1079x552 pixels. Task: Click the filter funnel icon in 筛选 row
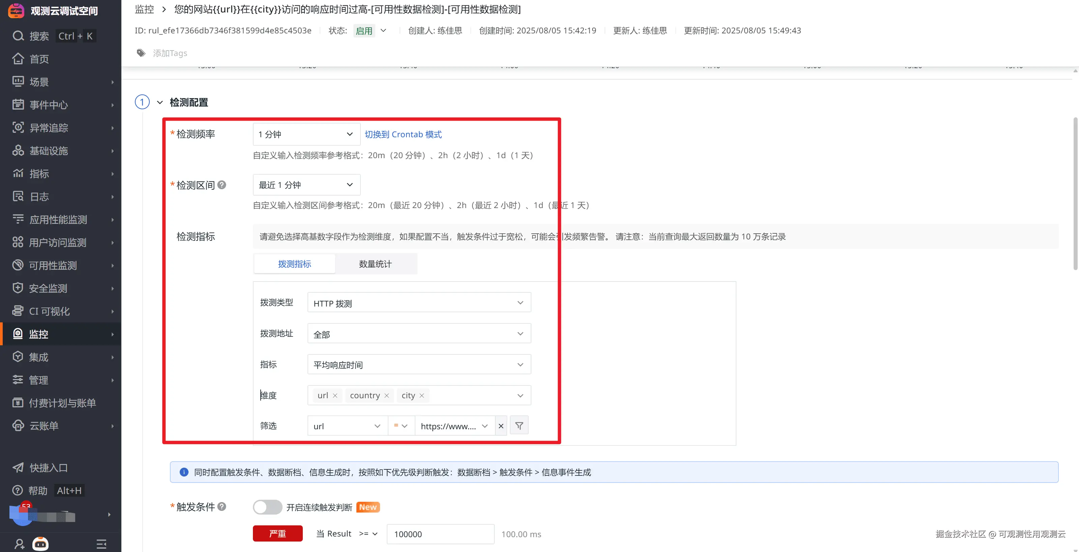519,426
